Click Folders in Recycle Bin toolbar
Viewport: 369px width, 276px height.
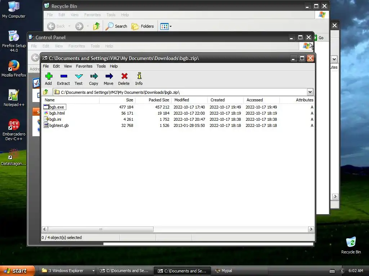click(143, 26)
